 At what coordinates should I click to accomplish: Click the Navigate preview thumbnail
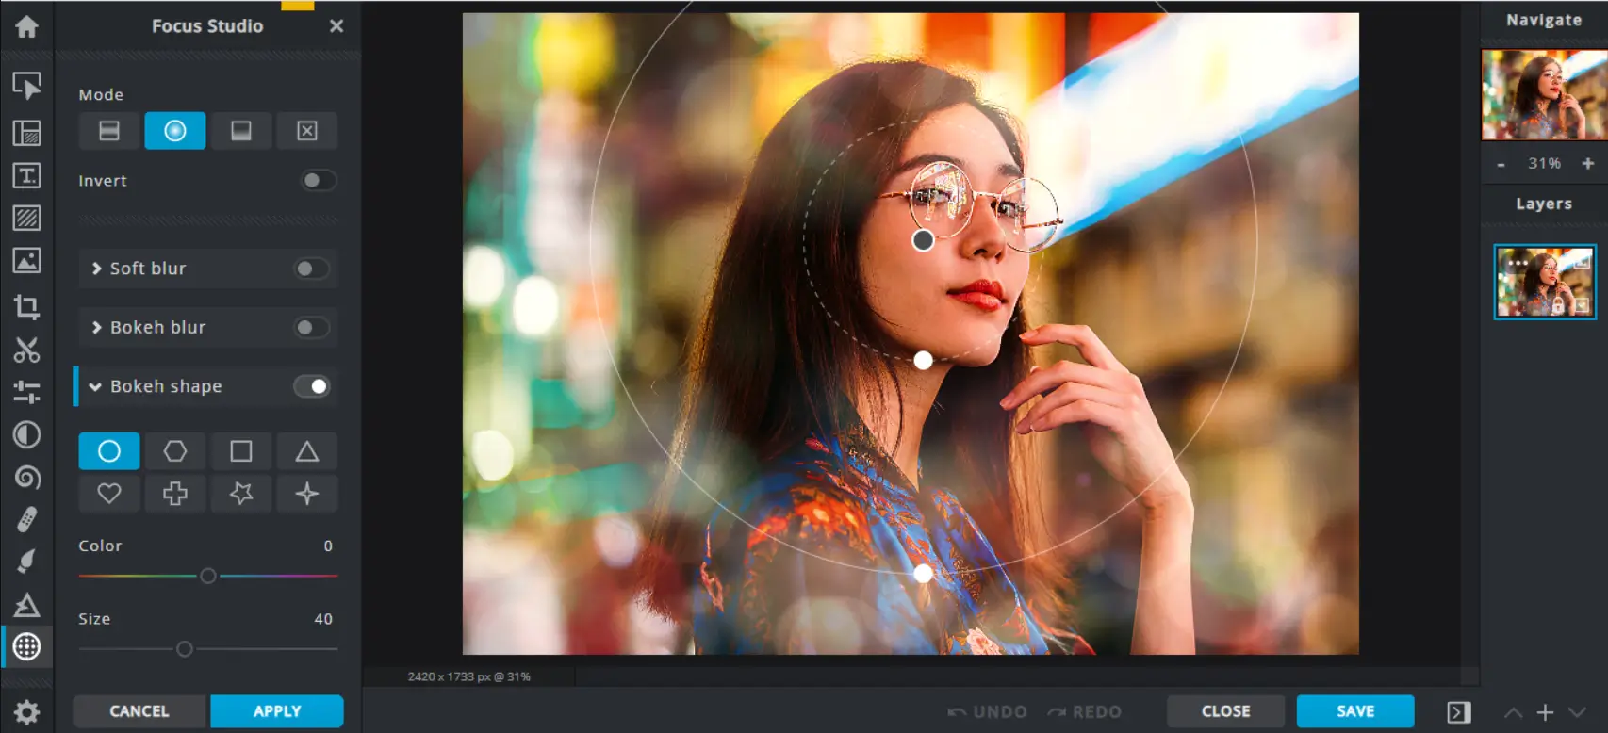tap(1544, 94)
